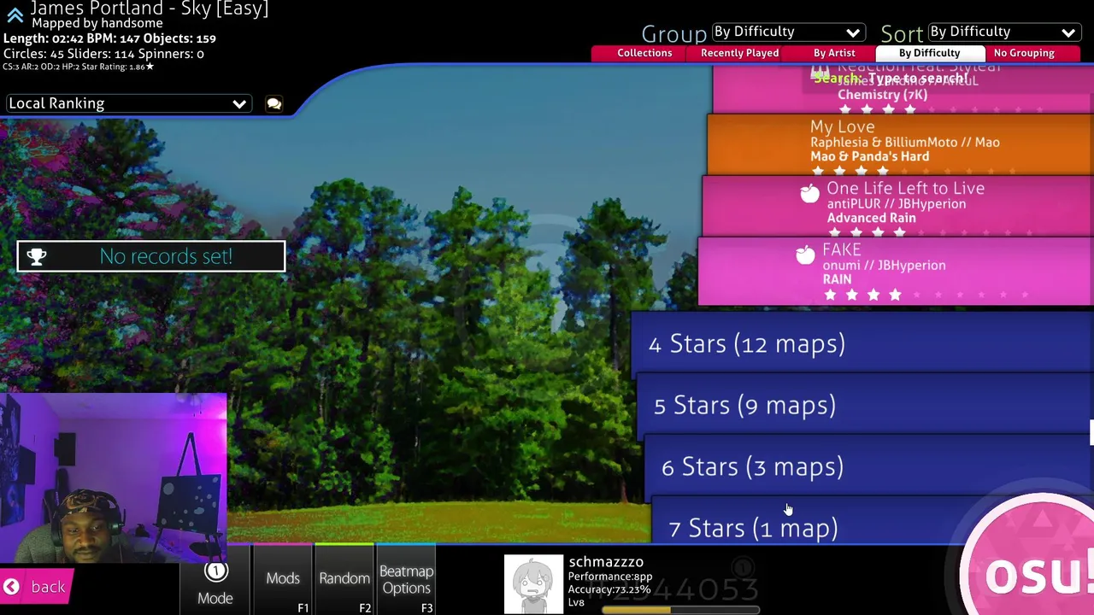Click the Mapped by handsome text

[97, 23]
